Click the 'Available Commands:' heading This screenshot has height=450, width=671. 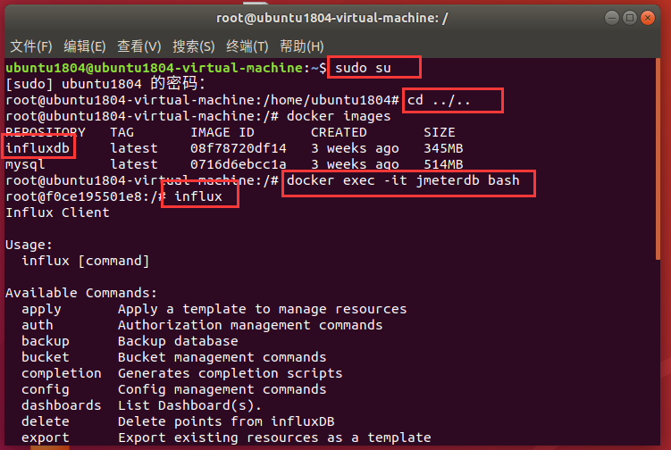81,293
